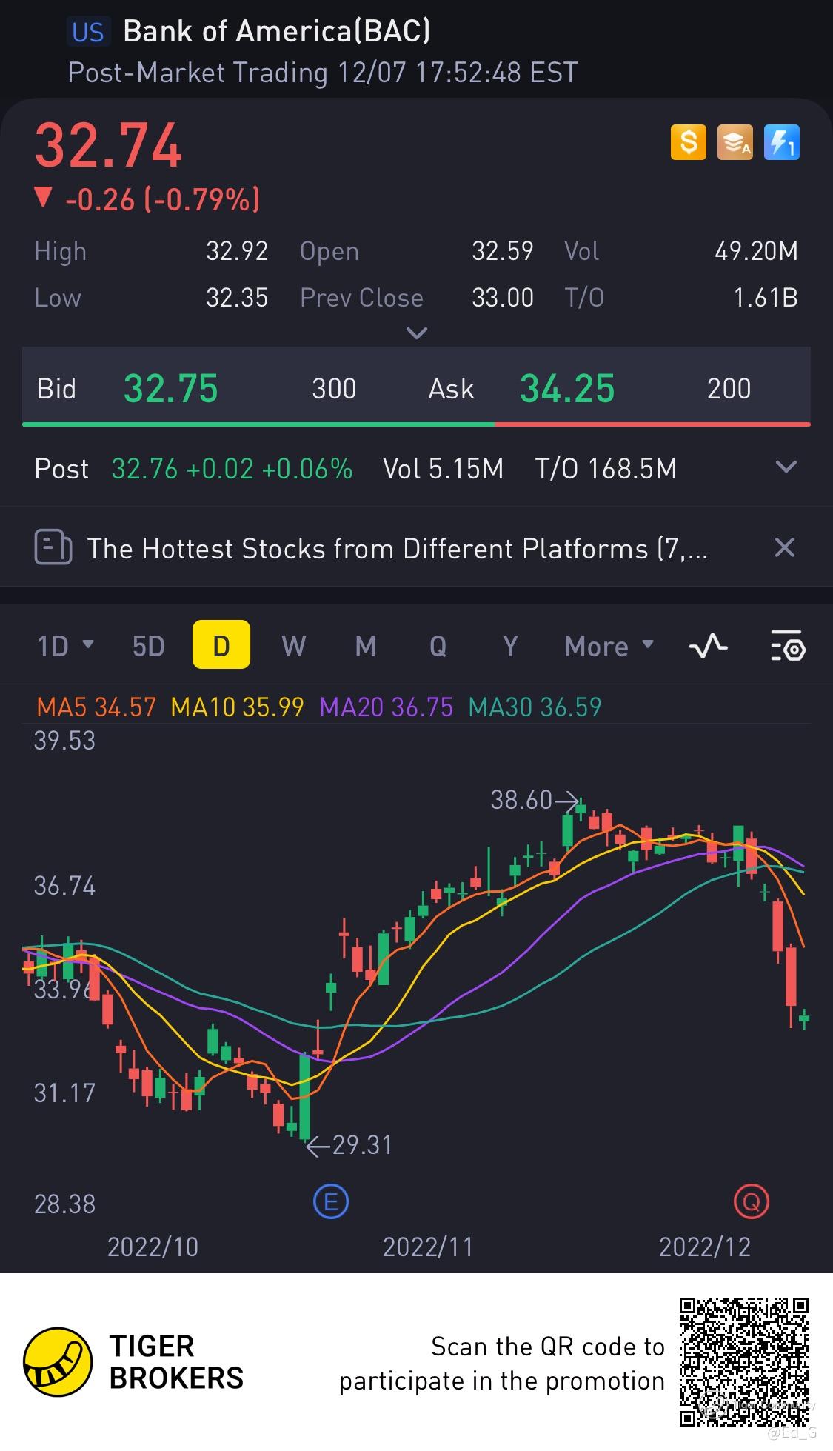Viewport: 833px width, 1451px height.
Task: Open the chart indicator waveform icon
Action: point(708,646)
